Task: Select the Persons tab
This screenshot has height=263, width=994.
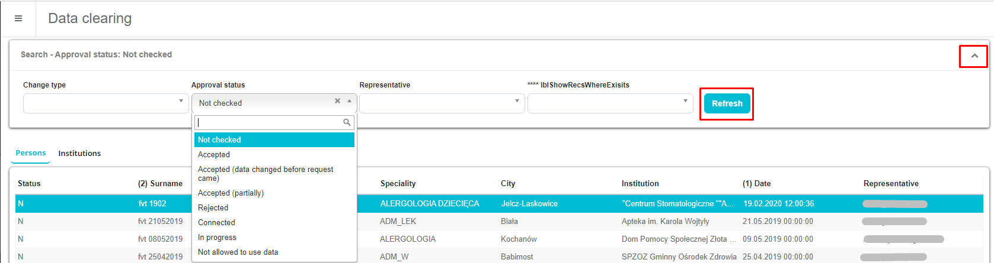Action: pyautogui.click(x=31, y=153)
